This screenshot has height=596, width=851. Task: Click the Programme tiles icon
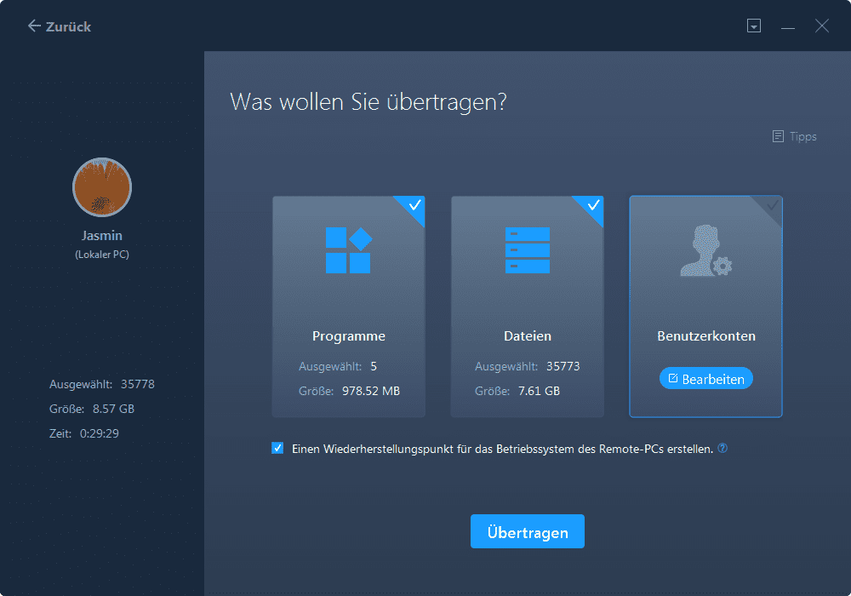(x=348, y=249)
